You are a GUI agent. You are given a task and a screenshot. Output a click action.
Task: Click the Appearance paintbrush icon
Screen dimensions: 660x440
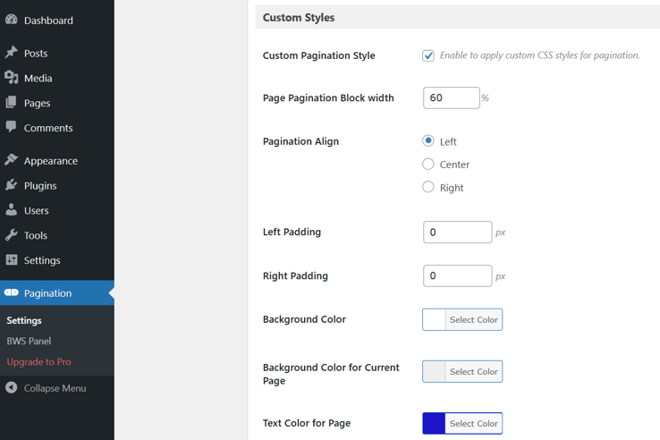(12, 160)
